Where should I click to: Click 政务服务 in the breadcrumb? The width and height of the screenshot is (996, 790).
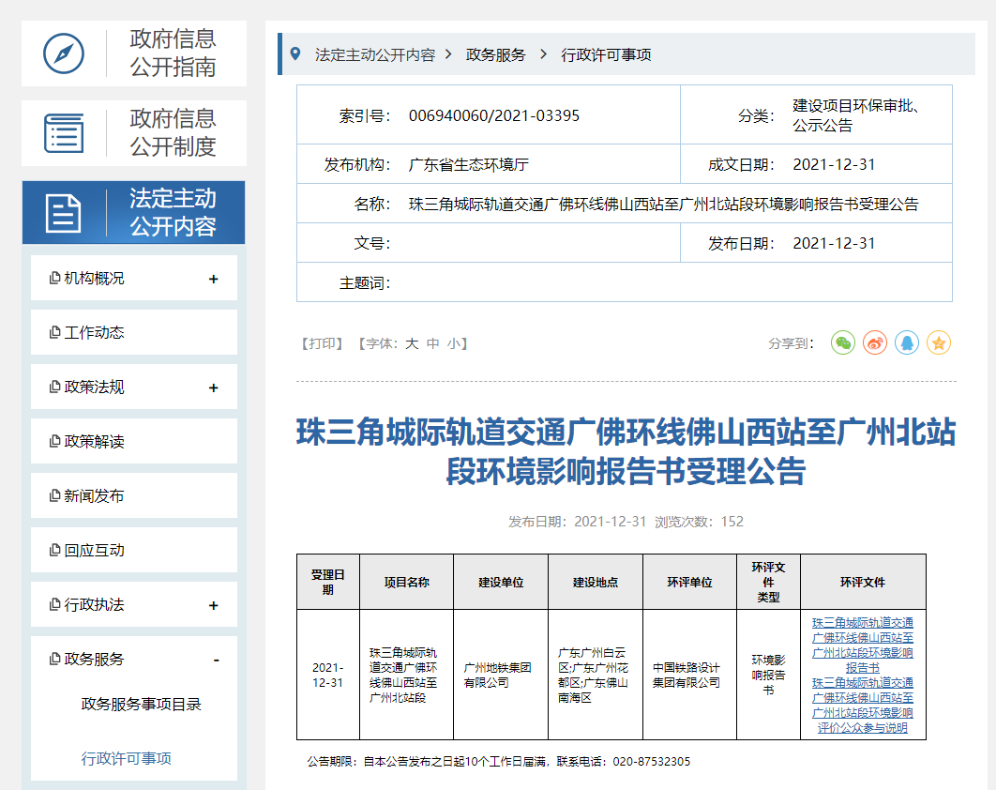pos(496,54)
